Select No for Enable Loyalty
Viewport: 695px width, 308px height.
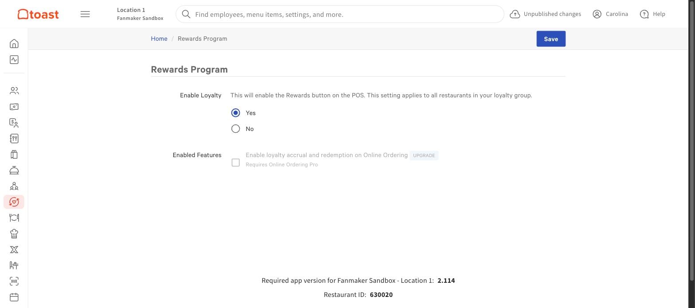tap(236, 129)
